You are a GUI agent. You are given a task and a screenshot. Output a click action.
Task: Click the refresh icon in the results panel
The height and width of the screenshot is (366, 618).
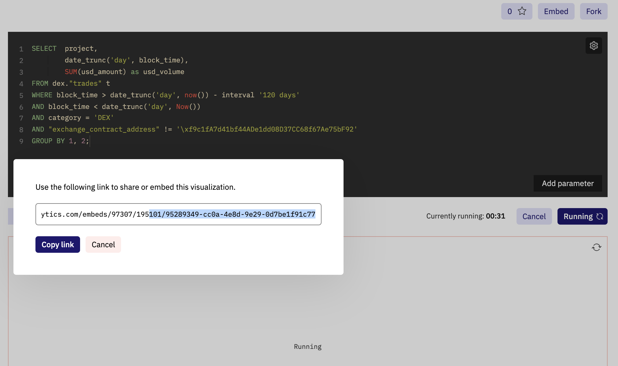[596, 247]
